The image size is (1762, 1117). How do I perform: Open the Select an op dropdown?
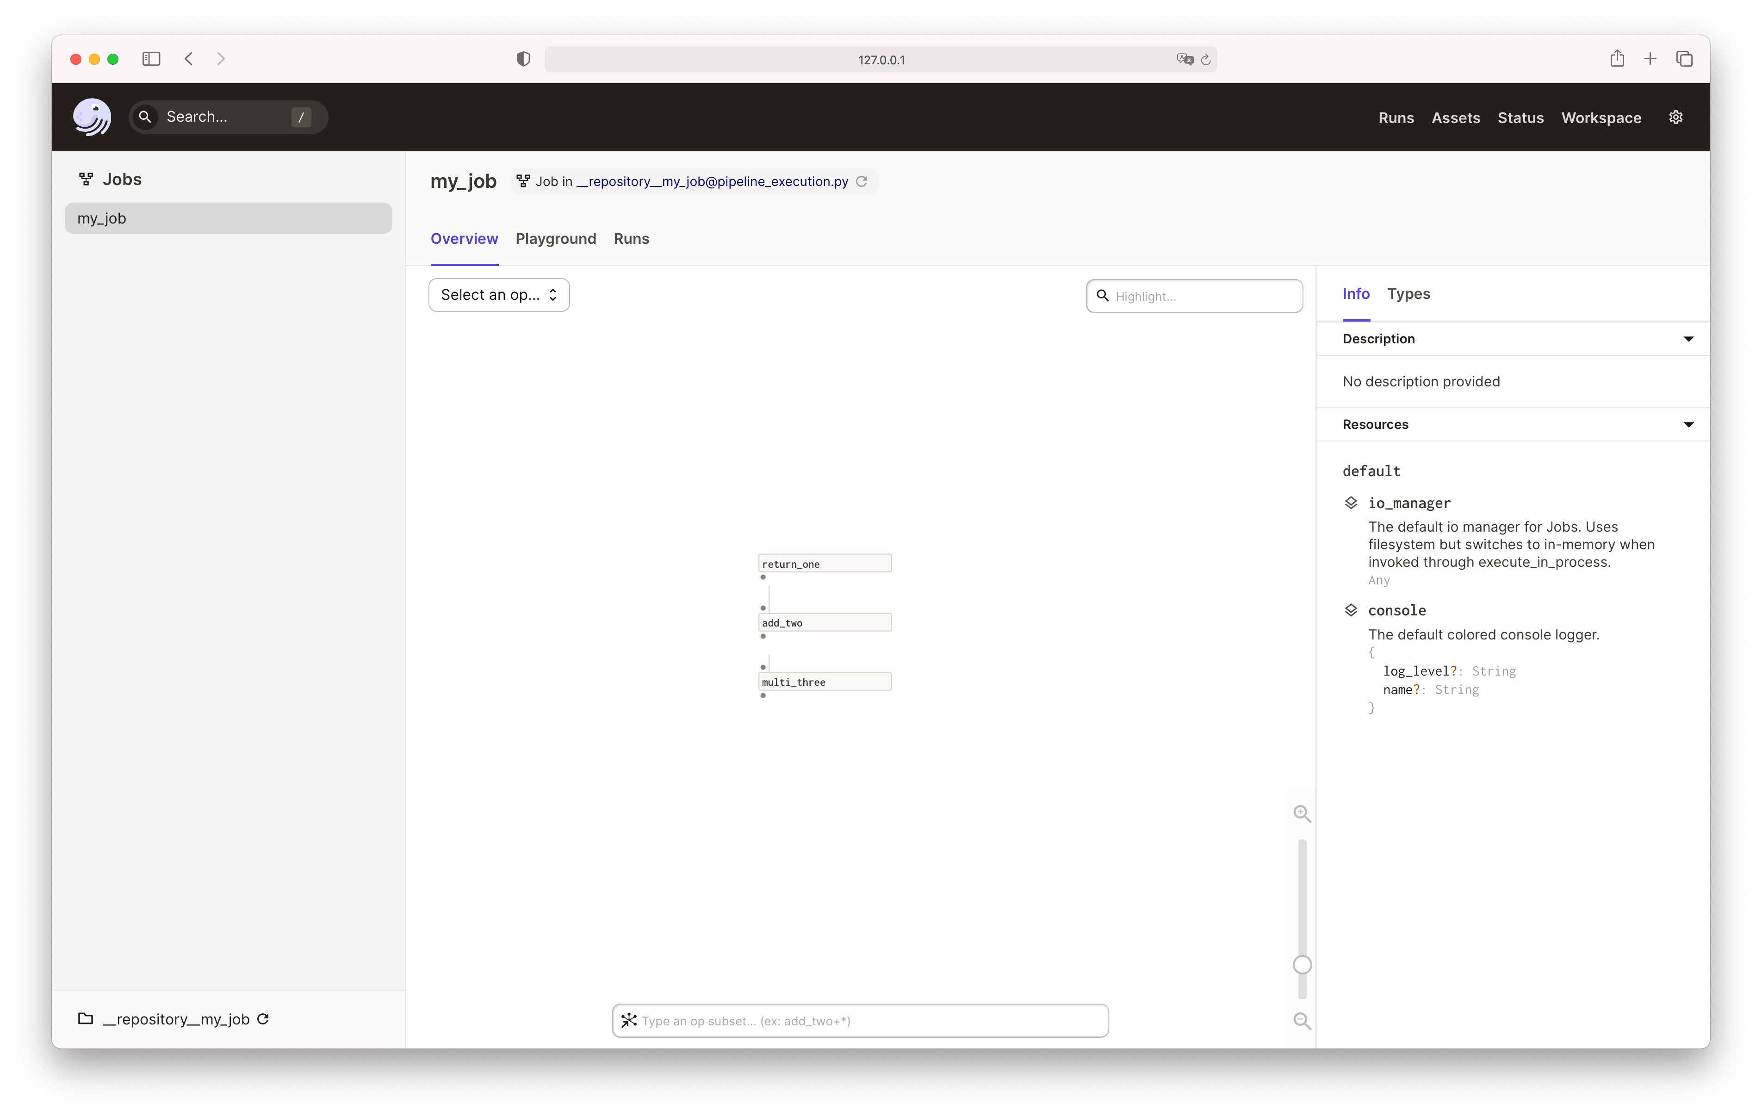pyautogui.click(x=499, y=295)
